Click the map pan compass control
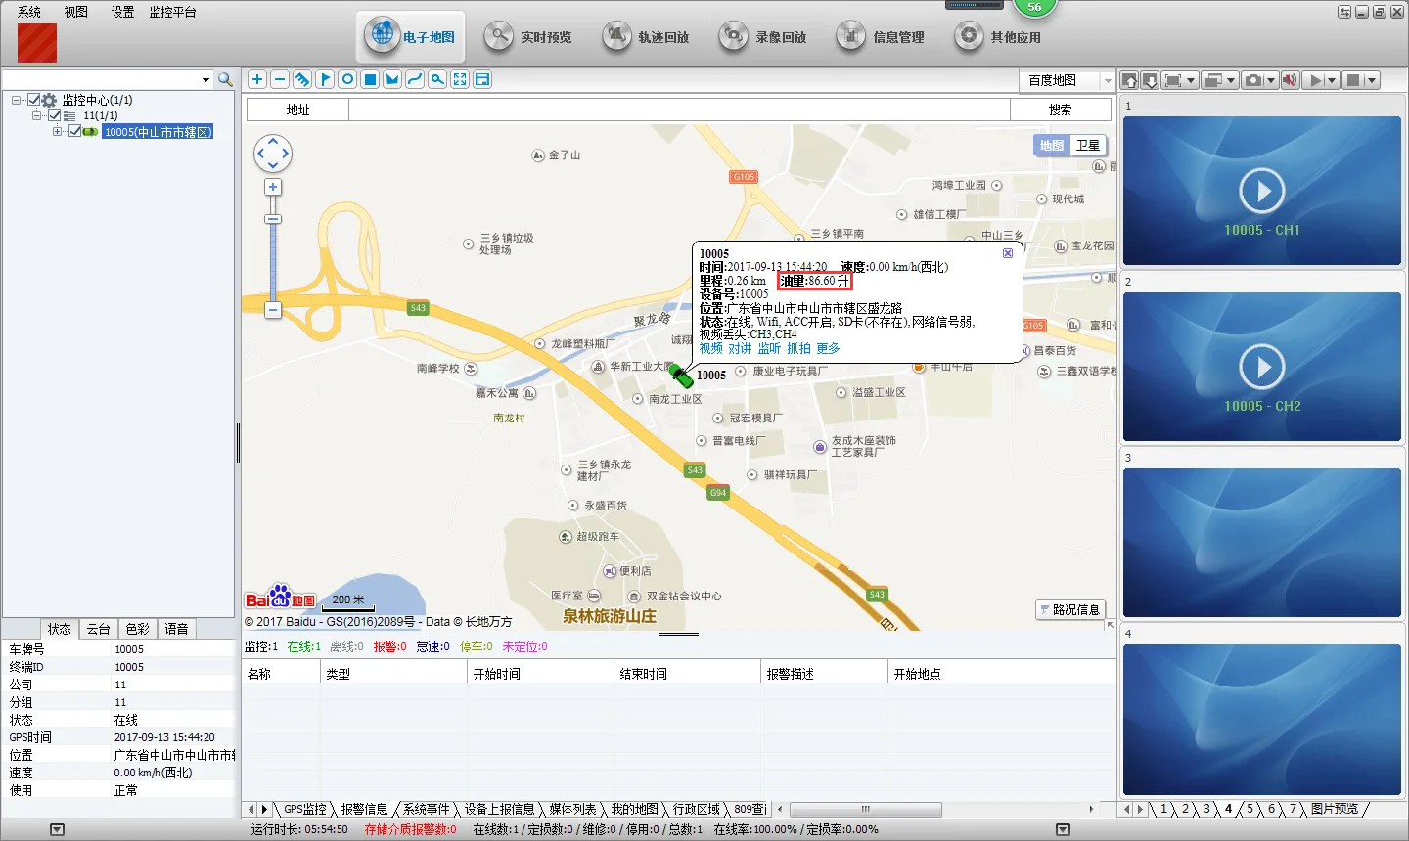 tap(273, 154)
